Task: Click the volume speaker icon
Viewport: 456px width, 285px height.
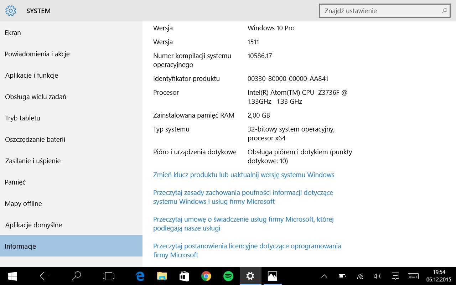Action: point(377,276)
